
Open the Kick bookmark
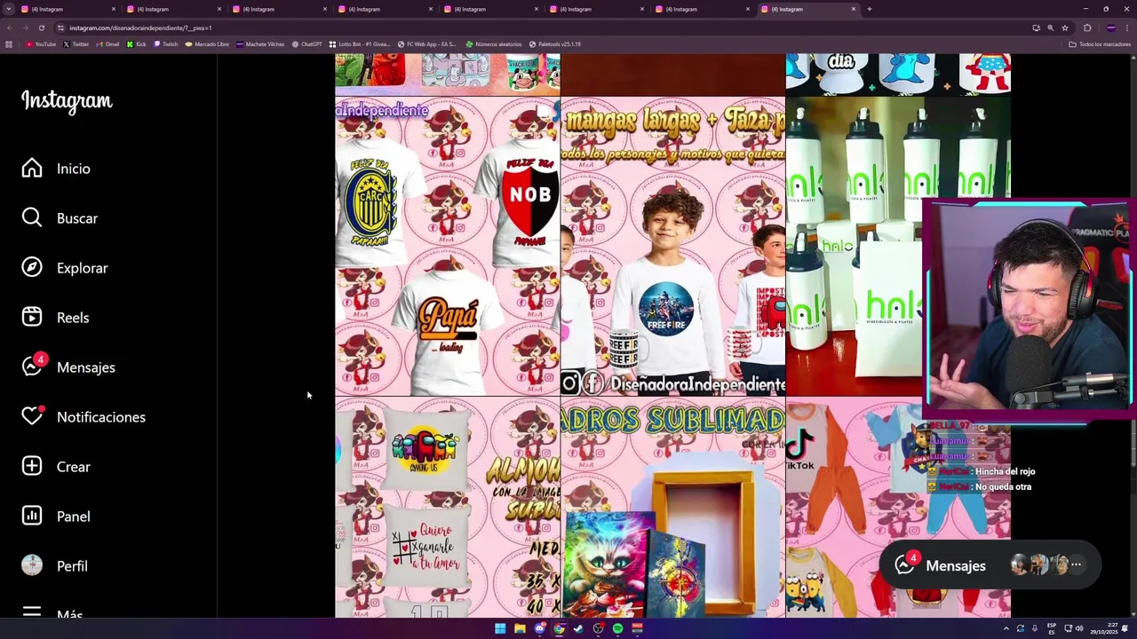pyautogui.click(x=136, y=44)
